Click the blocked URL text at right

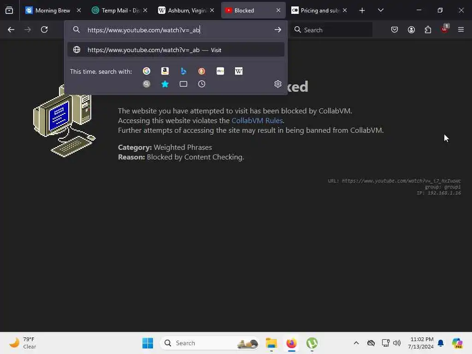pyautogui.click(x=395, y=181)
